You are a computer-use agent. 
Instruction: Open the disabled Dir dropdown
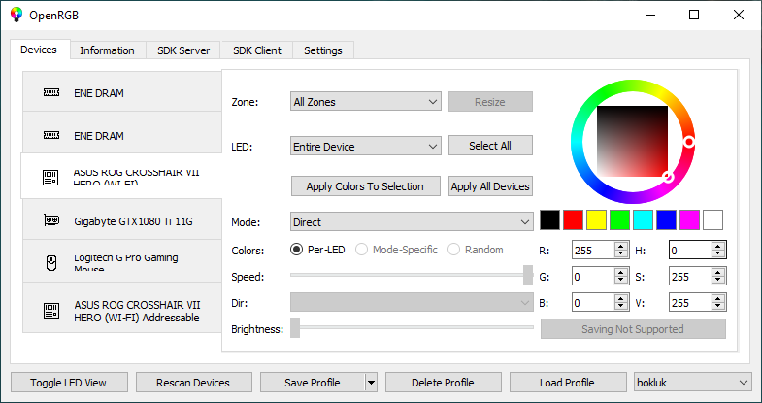(x=412, y=302)
